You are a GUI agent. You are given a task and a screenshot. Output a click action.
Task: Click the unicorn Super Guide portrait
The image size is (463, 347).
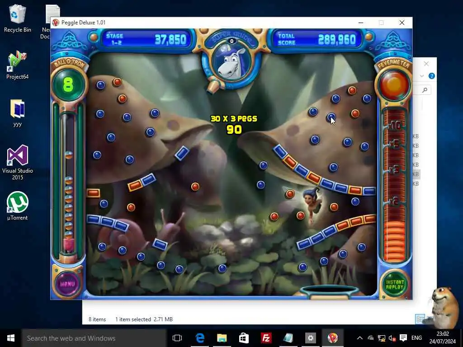232,63
